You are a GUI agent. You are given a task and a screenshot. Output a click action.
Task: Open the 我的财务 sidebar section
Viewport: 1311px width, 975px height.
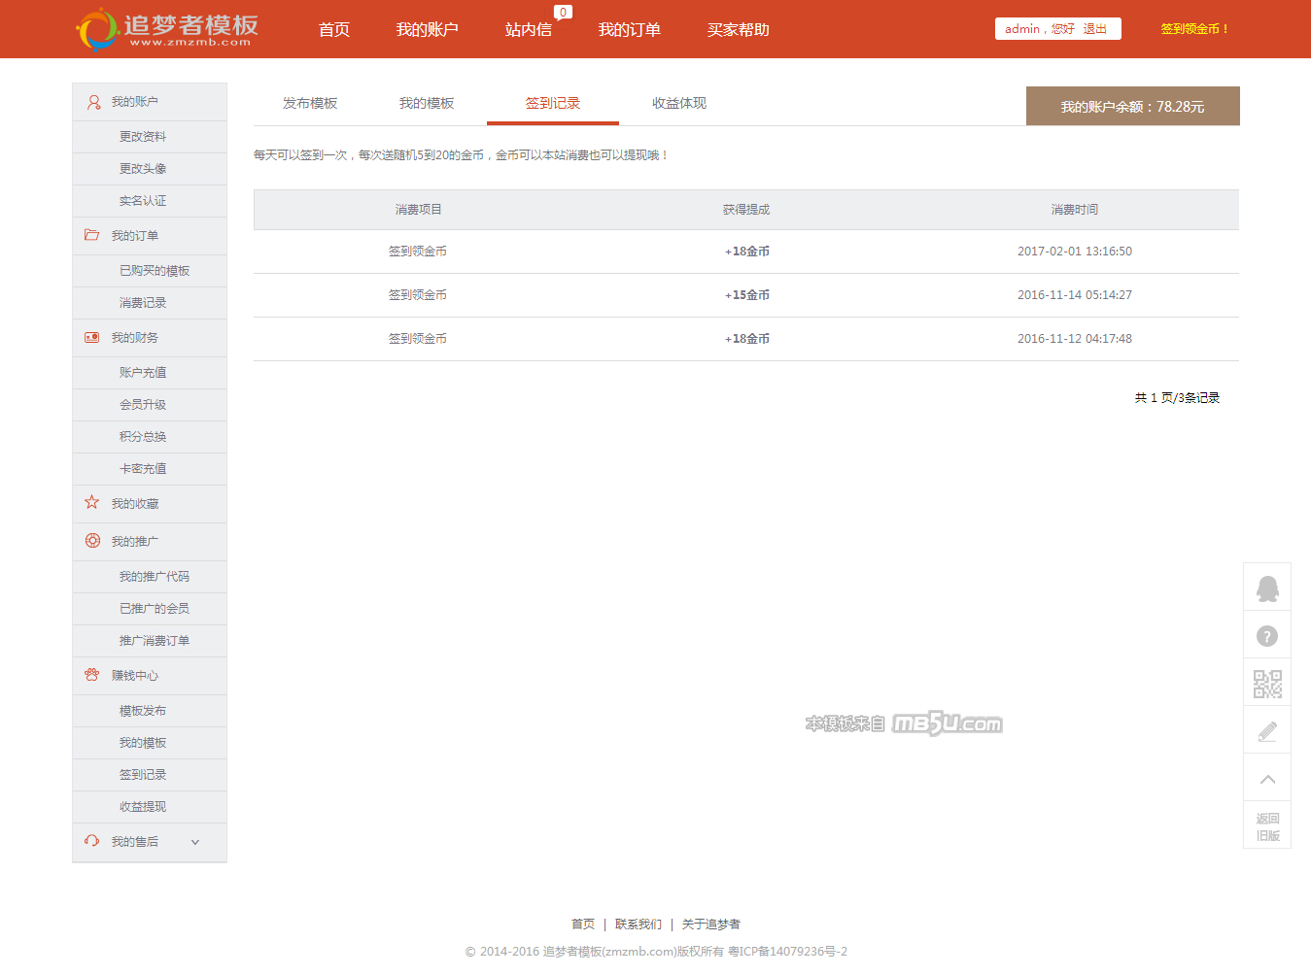[x=134, y=338]
